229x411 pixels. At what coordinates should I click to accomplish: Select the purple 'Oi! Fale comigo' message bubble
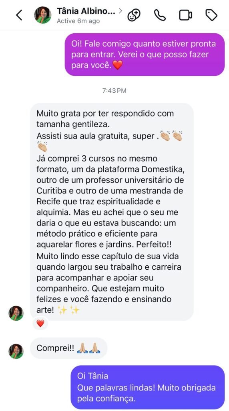145,55
